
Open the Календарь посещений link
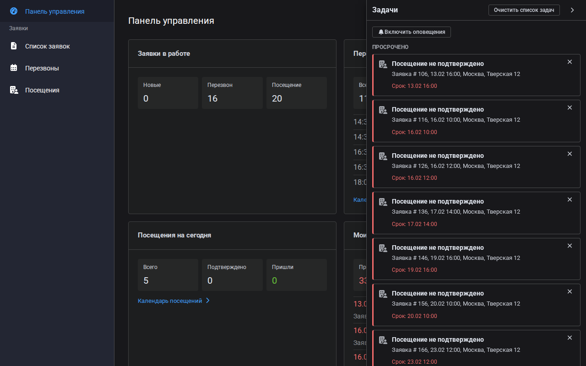click(170, 301)
